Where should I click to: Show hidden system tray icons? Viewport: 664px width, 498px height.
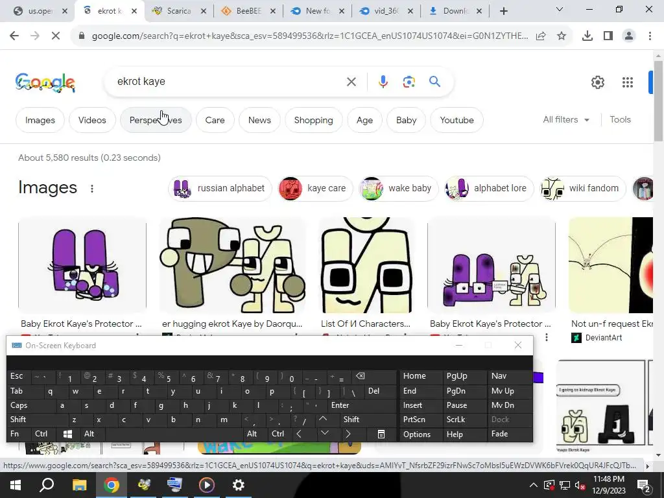point(534,485)
